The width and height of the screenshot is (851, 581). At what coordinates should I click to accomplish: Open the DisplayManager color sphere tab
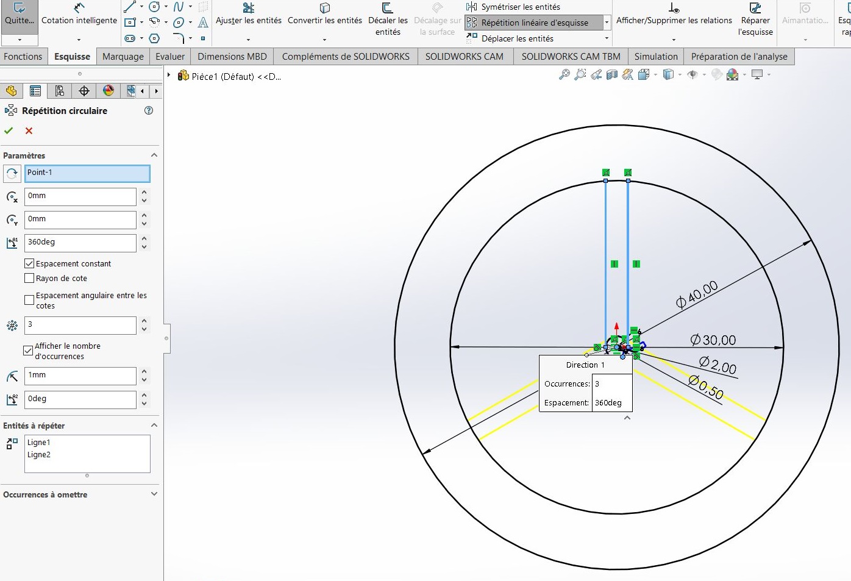coord(109,91)
